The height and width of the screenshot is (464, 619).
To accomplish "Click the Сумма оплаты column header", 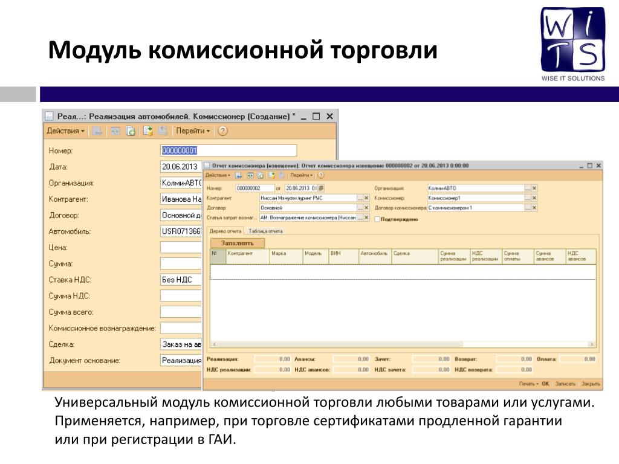I will point(518,256).
